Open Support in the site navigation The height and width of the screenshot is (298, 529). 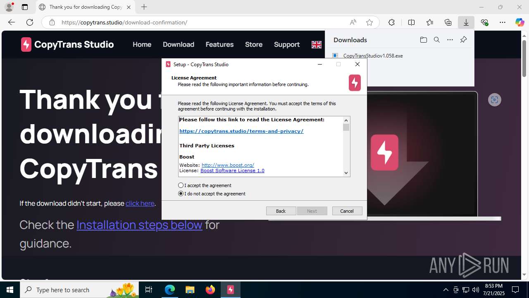[x=287, y=44]
